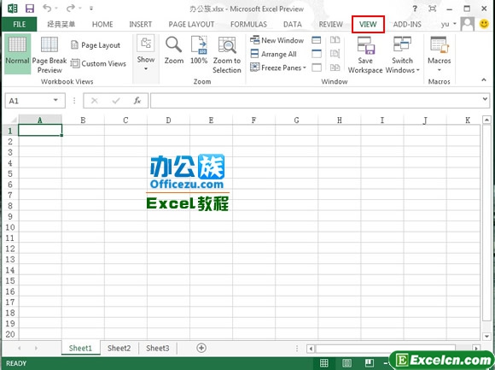Open a New Window
Screen dimensions: 495x370
coord(277,40)
